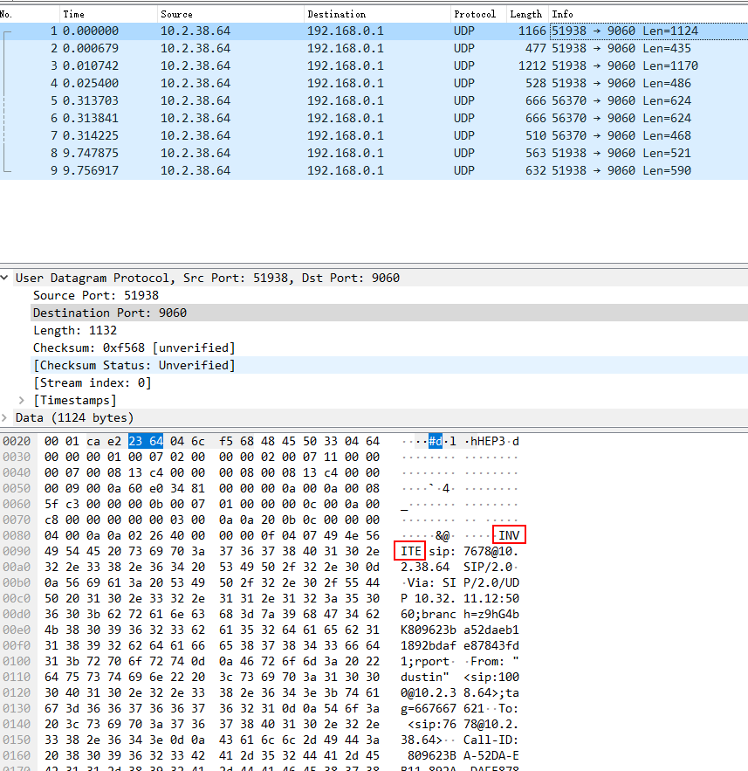Image resolution: width=748 pixels, height=771 pixels.
Task: Click the Length column header
Action: pyautogui.click(x=525, y=14)
